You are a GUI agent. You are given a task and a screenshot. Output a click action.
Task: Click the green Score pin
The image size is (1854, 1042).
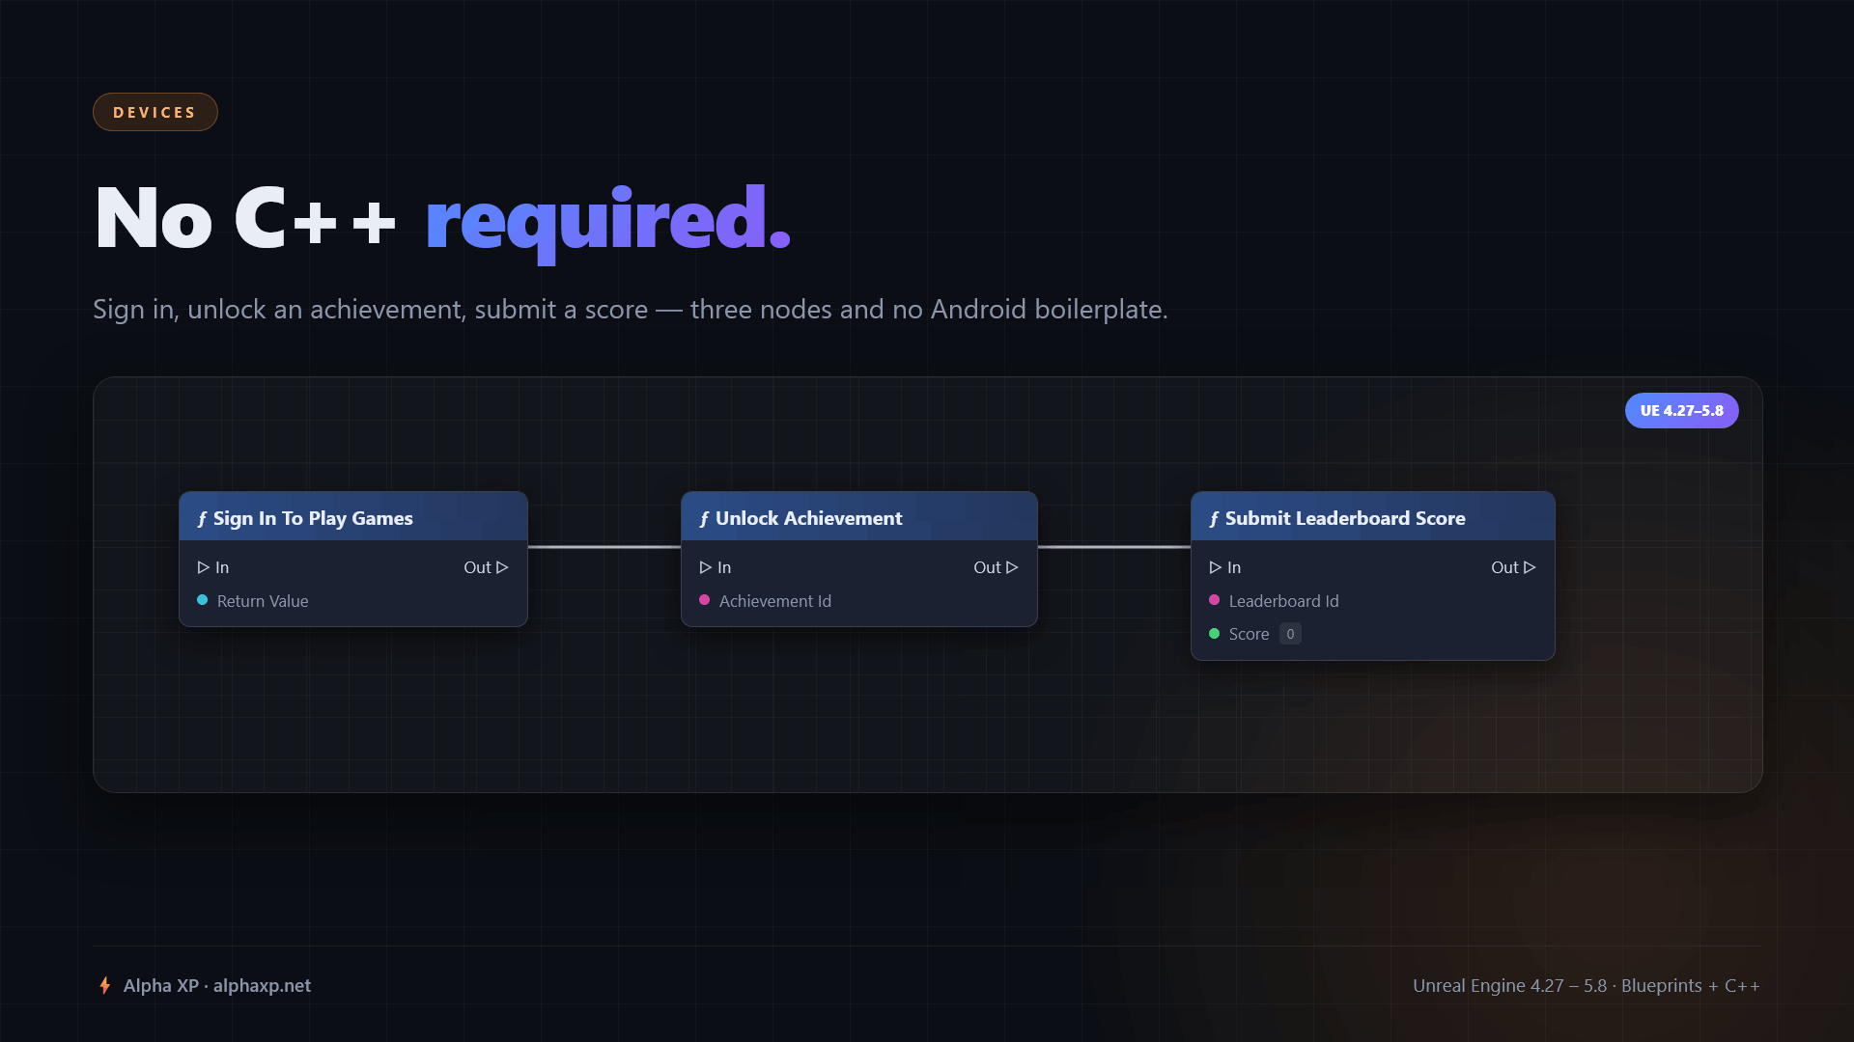coord(1215,633)
